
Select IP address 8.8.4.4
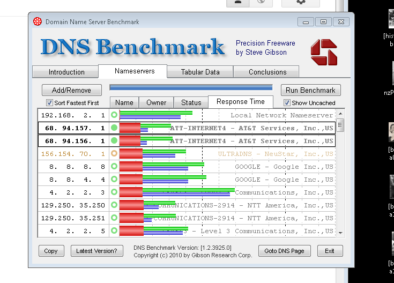(77, 180)
